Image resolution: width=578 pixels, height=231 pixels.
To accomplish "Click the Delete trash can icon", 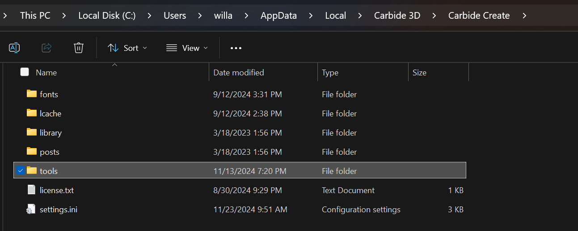I will point(79,48).
